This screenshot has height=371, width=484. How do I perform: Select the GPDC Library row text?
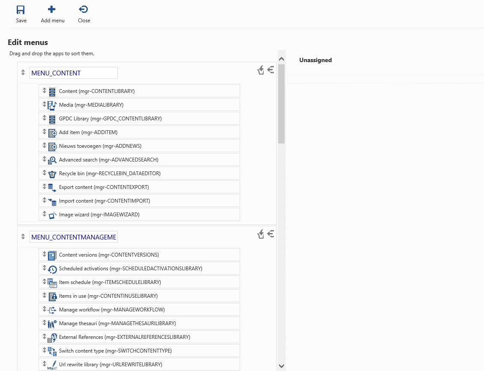(x=110, y=119)
